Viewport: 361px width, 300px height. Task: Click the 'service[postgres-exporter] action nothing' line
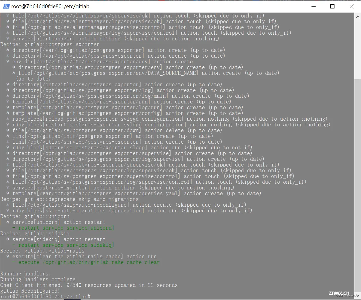tap(120, 188)
